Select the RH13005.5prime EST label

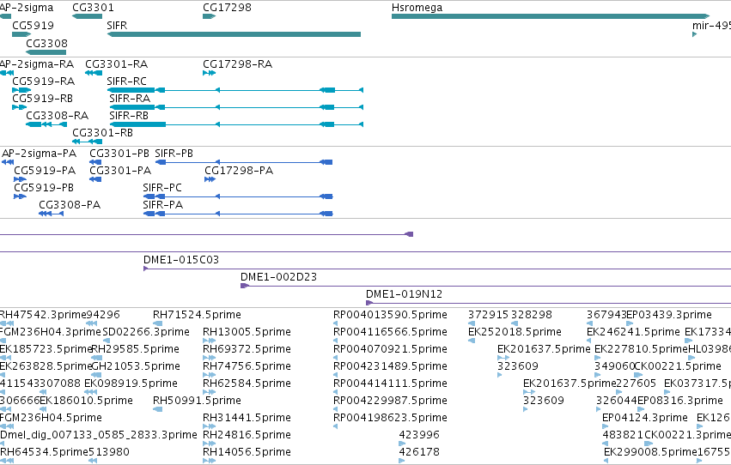point(247,332)
